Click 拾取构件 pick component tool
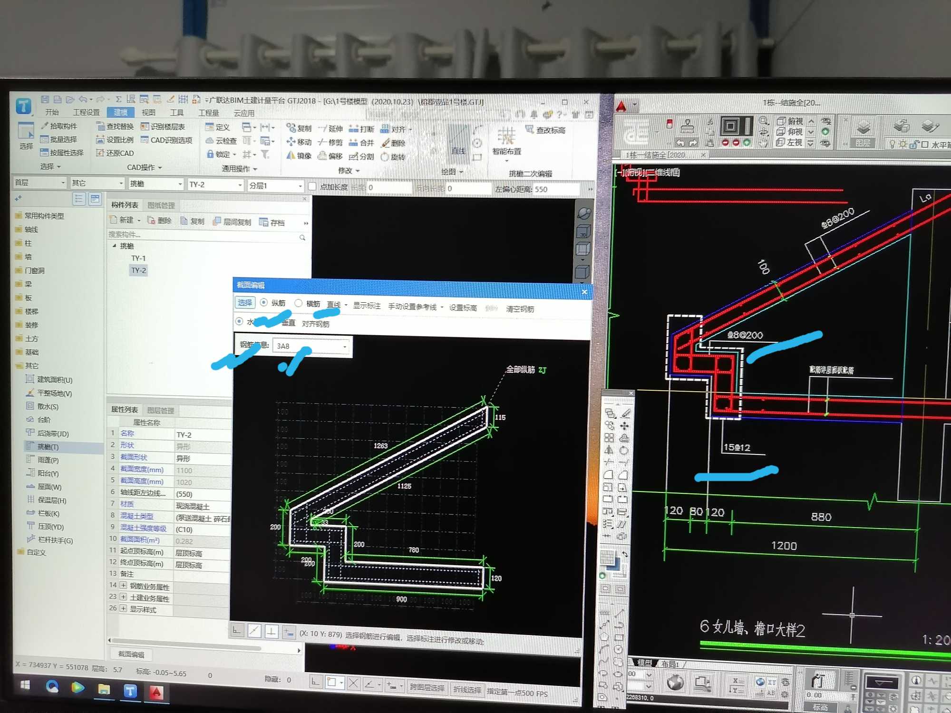Screen dimensions: 951x713 click(59, 126)
